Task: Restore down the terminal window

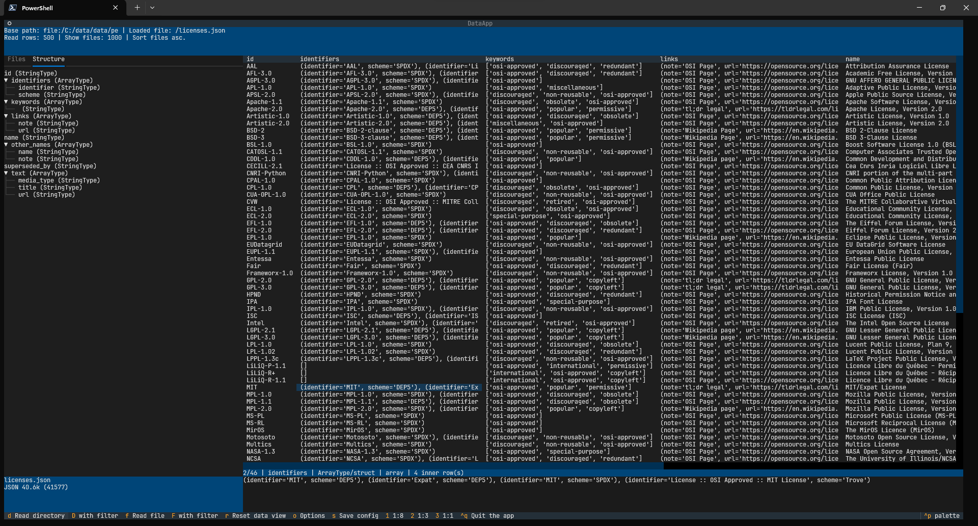Action: (x=943, y=8)
